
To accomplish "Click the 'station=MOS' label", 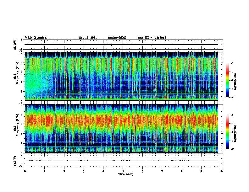I will pyautogui.click(x=117, y=38).
